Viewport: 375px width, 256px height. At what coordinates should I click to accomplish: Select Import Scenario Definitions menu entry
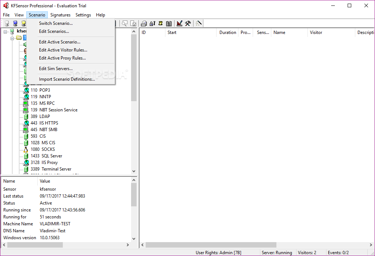click(x=71, y=79)
